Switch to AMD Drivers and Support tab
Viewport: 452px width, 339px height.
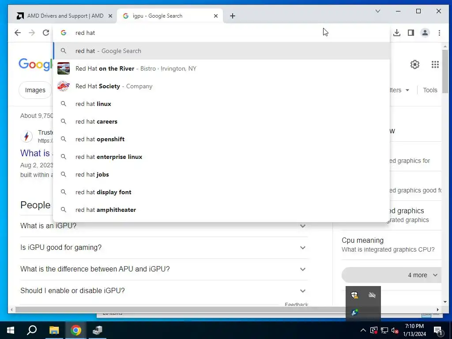(x=62, y=16)
